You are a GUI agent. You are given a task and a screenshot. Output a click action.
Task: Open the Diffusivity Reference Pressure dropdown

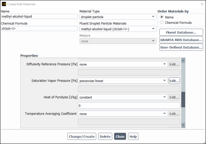point(123,64)
